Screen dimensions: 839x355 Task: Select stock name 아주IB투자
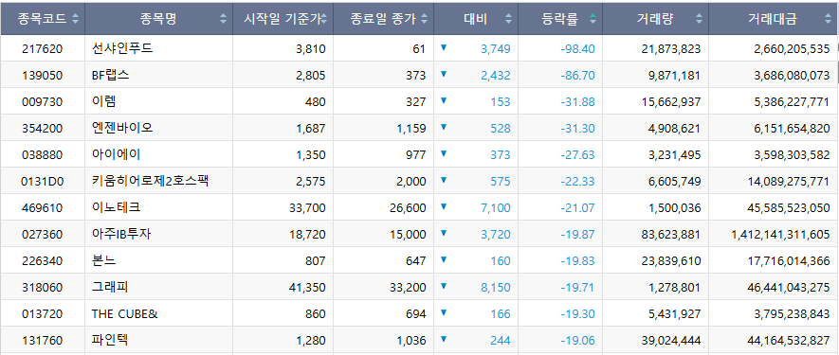[x=121, y=234]
